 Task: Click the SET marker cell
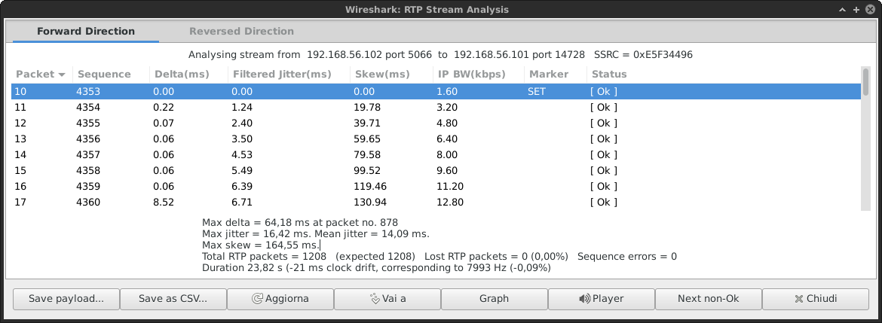536,92
